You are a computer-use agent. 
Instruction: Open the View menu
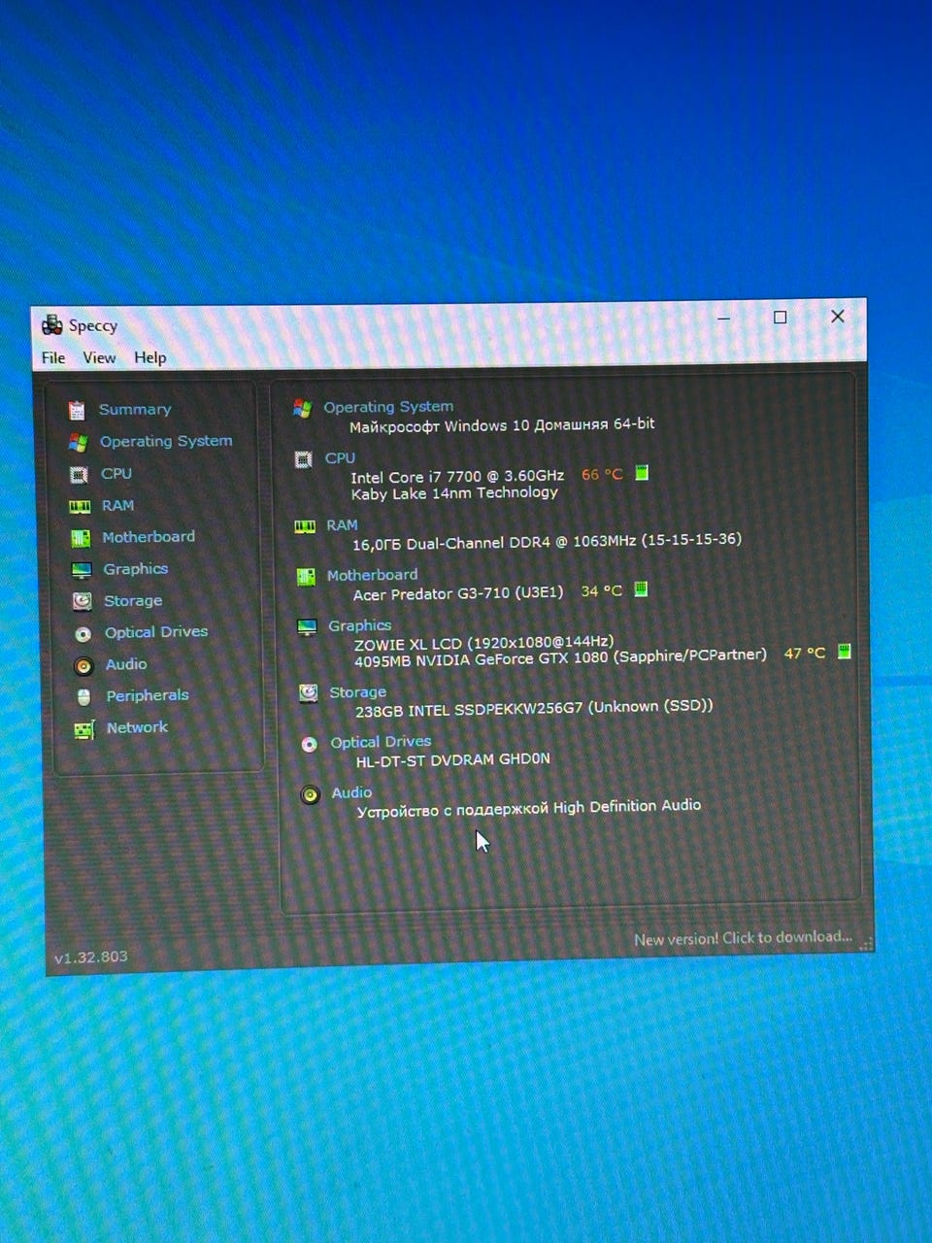(x=99, y=357)
